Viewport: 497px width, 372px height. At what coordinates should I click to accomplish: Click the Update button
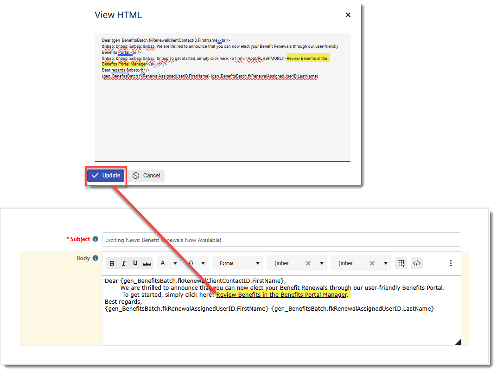[106, 176]
